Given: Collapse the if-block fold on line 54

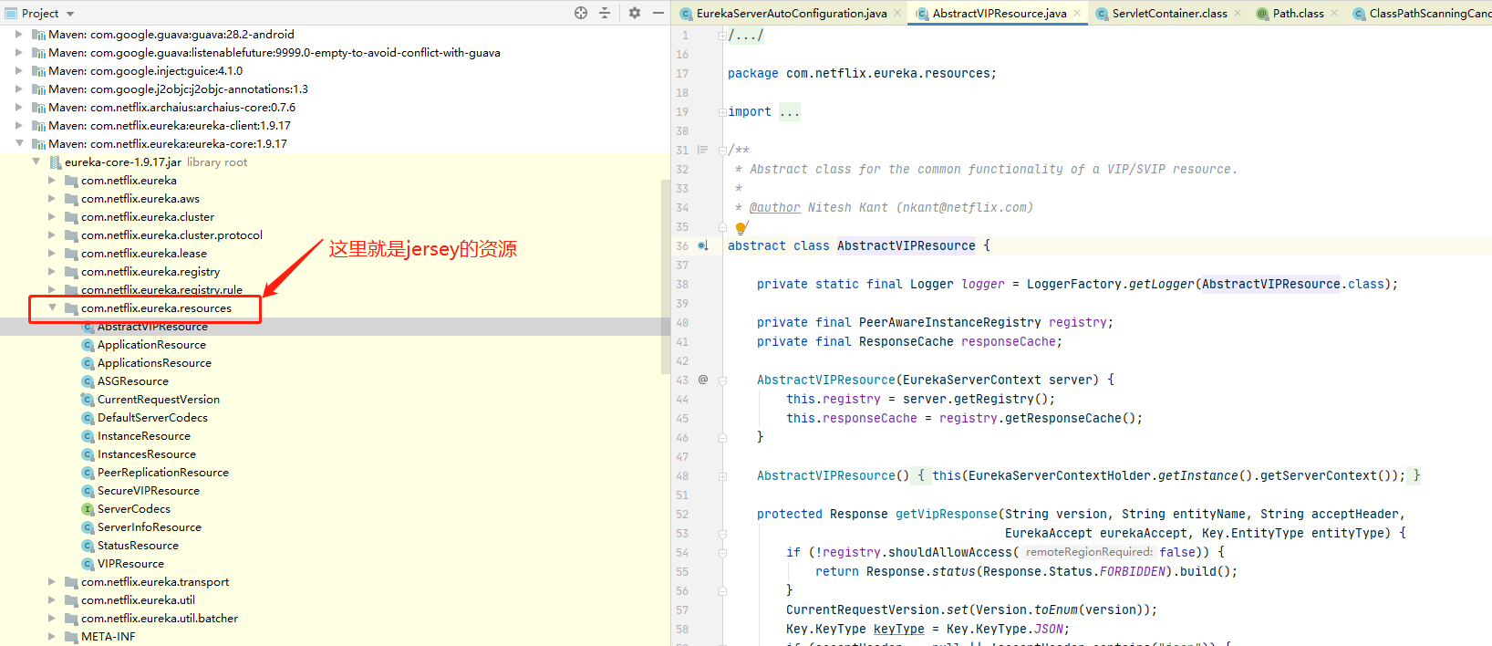Looking at the screenshot, I should [x=722, y=553].
